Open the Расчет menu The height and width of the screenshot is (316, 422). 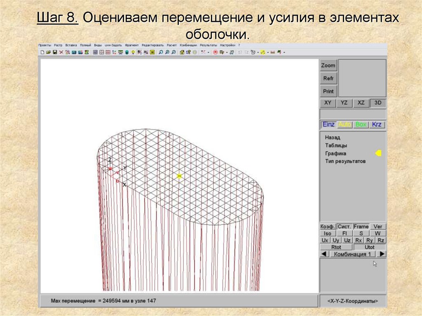[171, 45]
